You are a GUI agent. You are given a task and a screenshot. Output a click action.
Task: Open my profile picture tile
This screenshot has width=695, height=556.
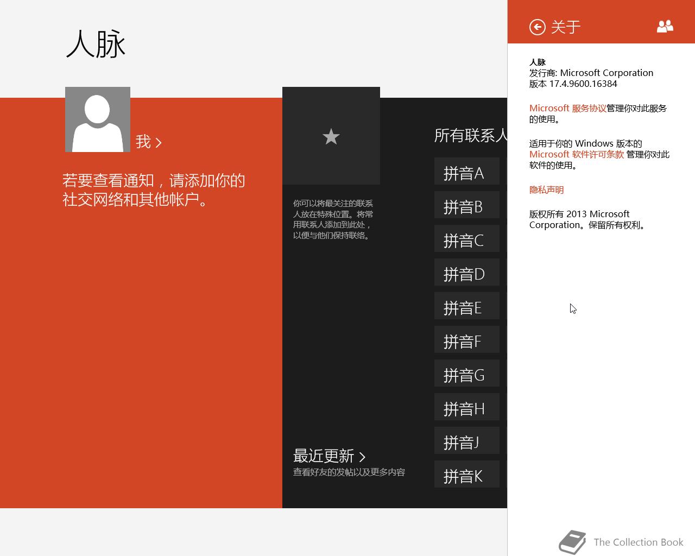point(98,119)
